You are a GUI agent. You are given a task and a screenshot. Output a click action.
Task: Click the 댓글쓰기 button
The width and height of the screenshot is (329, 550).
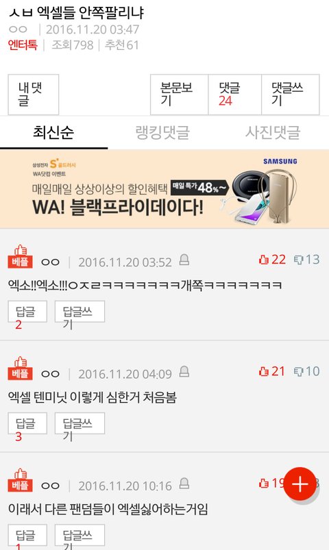291,95
